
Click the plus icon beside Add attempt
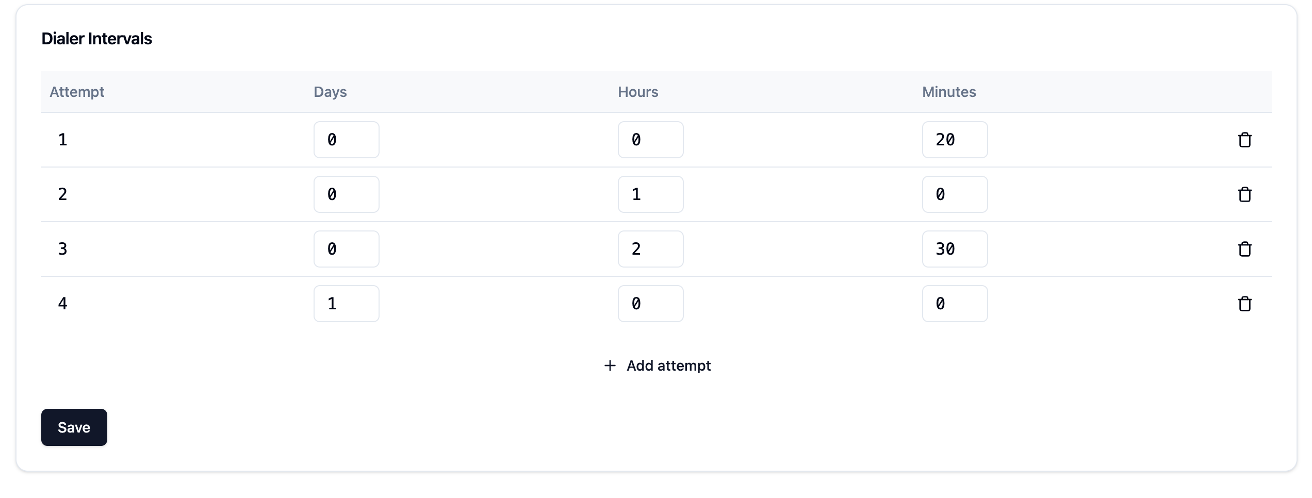(x=610, y=366)
